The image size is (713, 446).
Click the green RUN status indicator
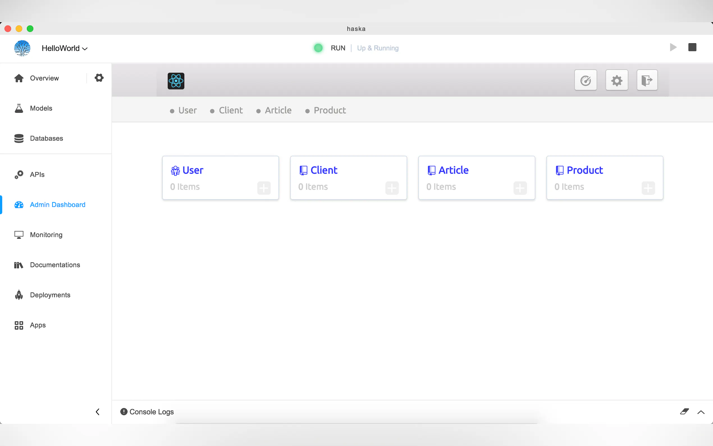(318, 48)
